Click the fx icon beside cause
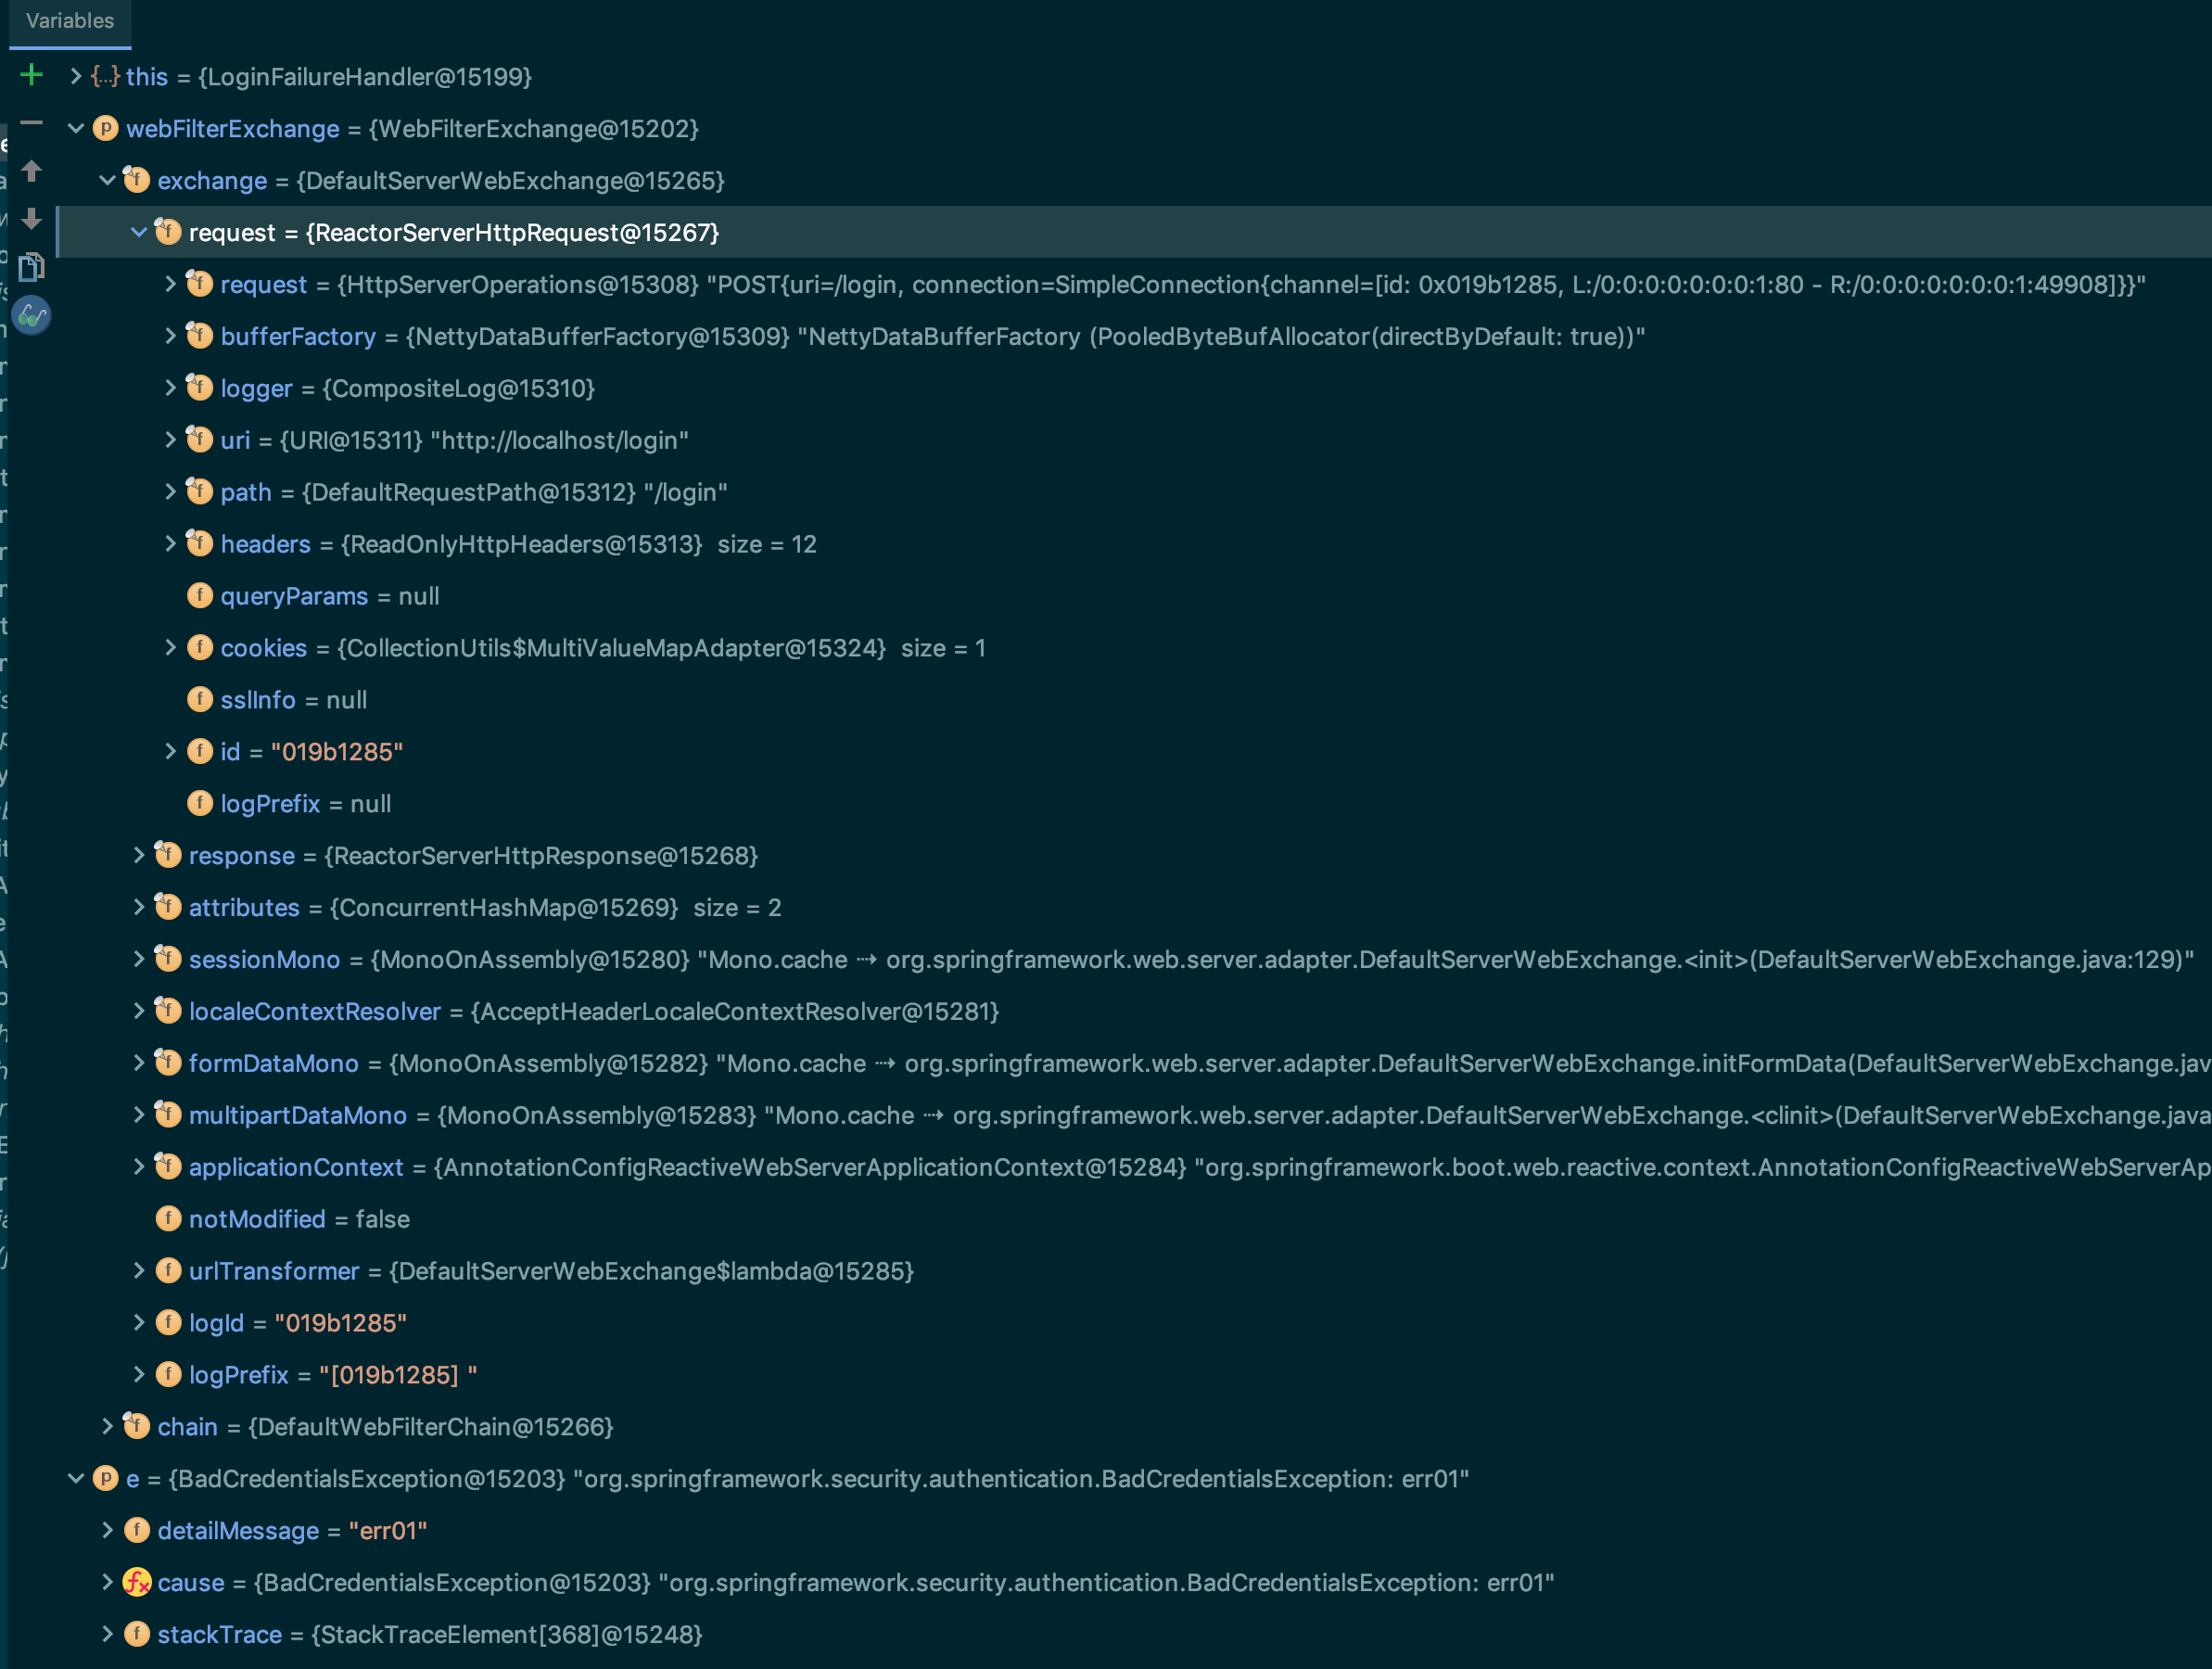2212x1669 pixels. (137, 1582)
